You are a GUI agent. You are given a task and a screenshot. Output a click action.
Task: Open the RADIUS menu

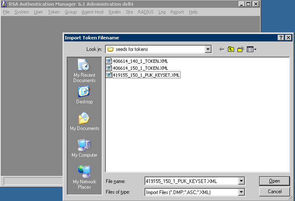point(146,12)
